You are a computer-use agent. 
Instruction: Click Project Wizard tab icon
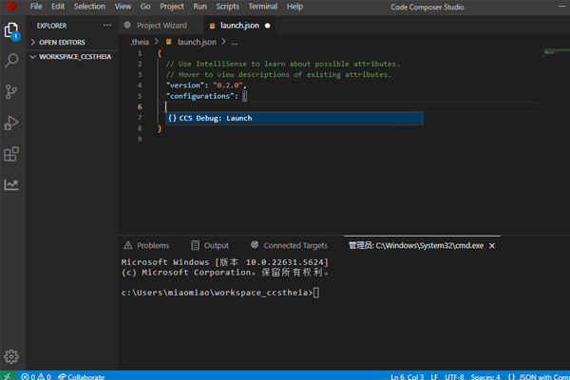point(127,25)
